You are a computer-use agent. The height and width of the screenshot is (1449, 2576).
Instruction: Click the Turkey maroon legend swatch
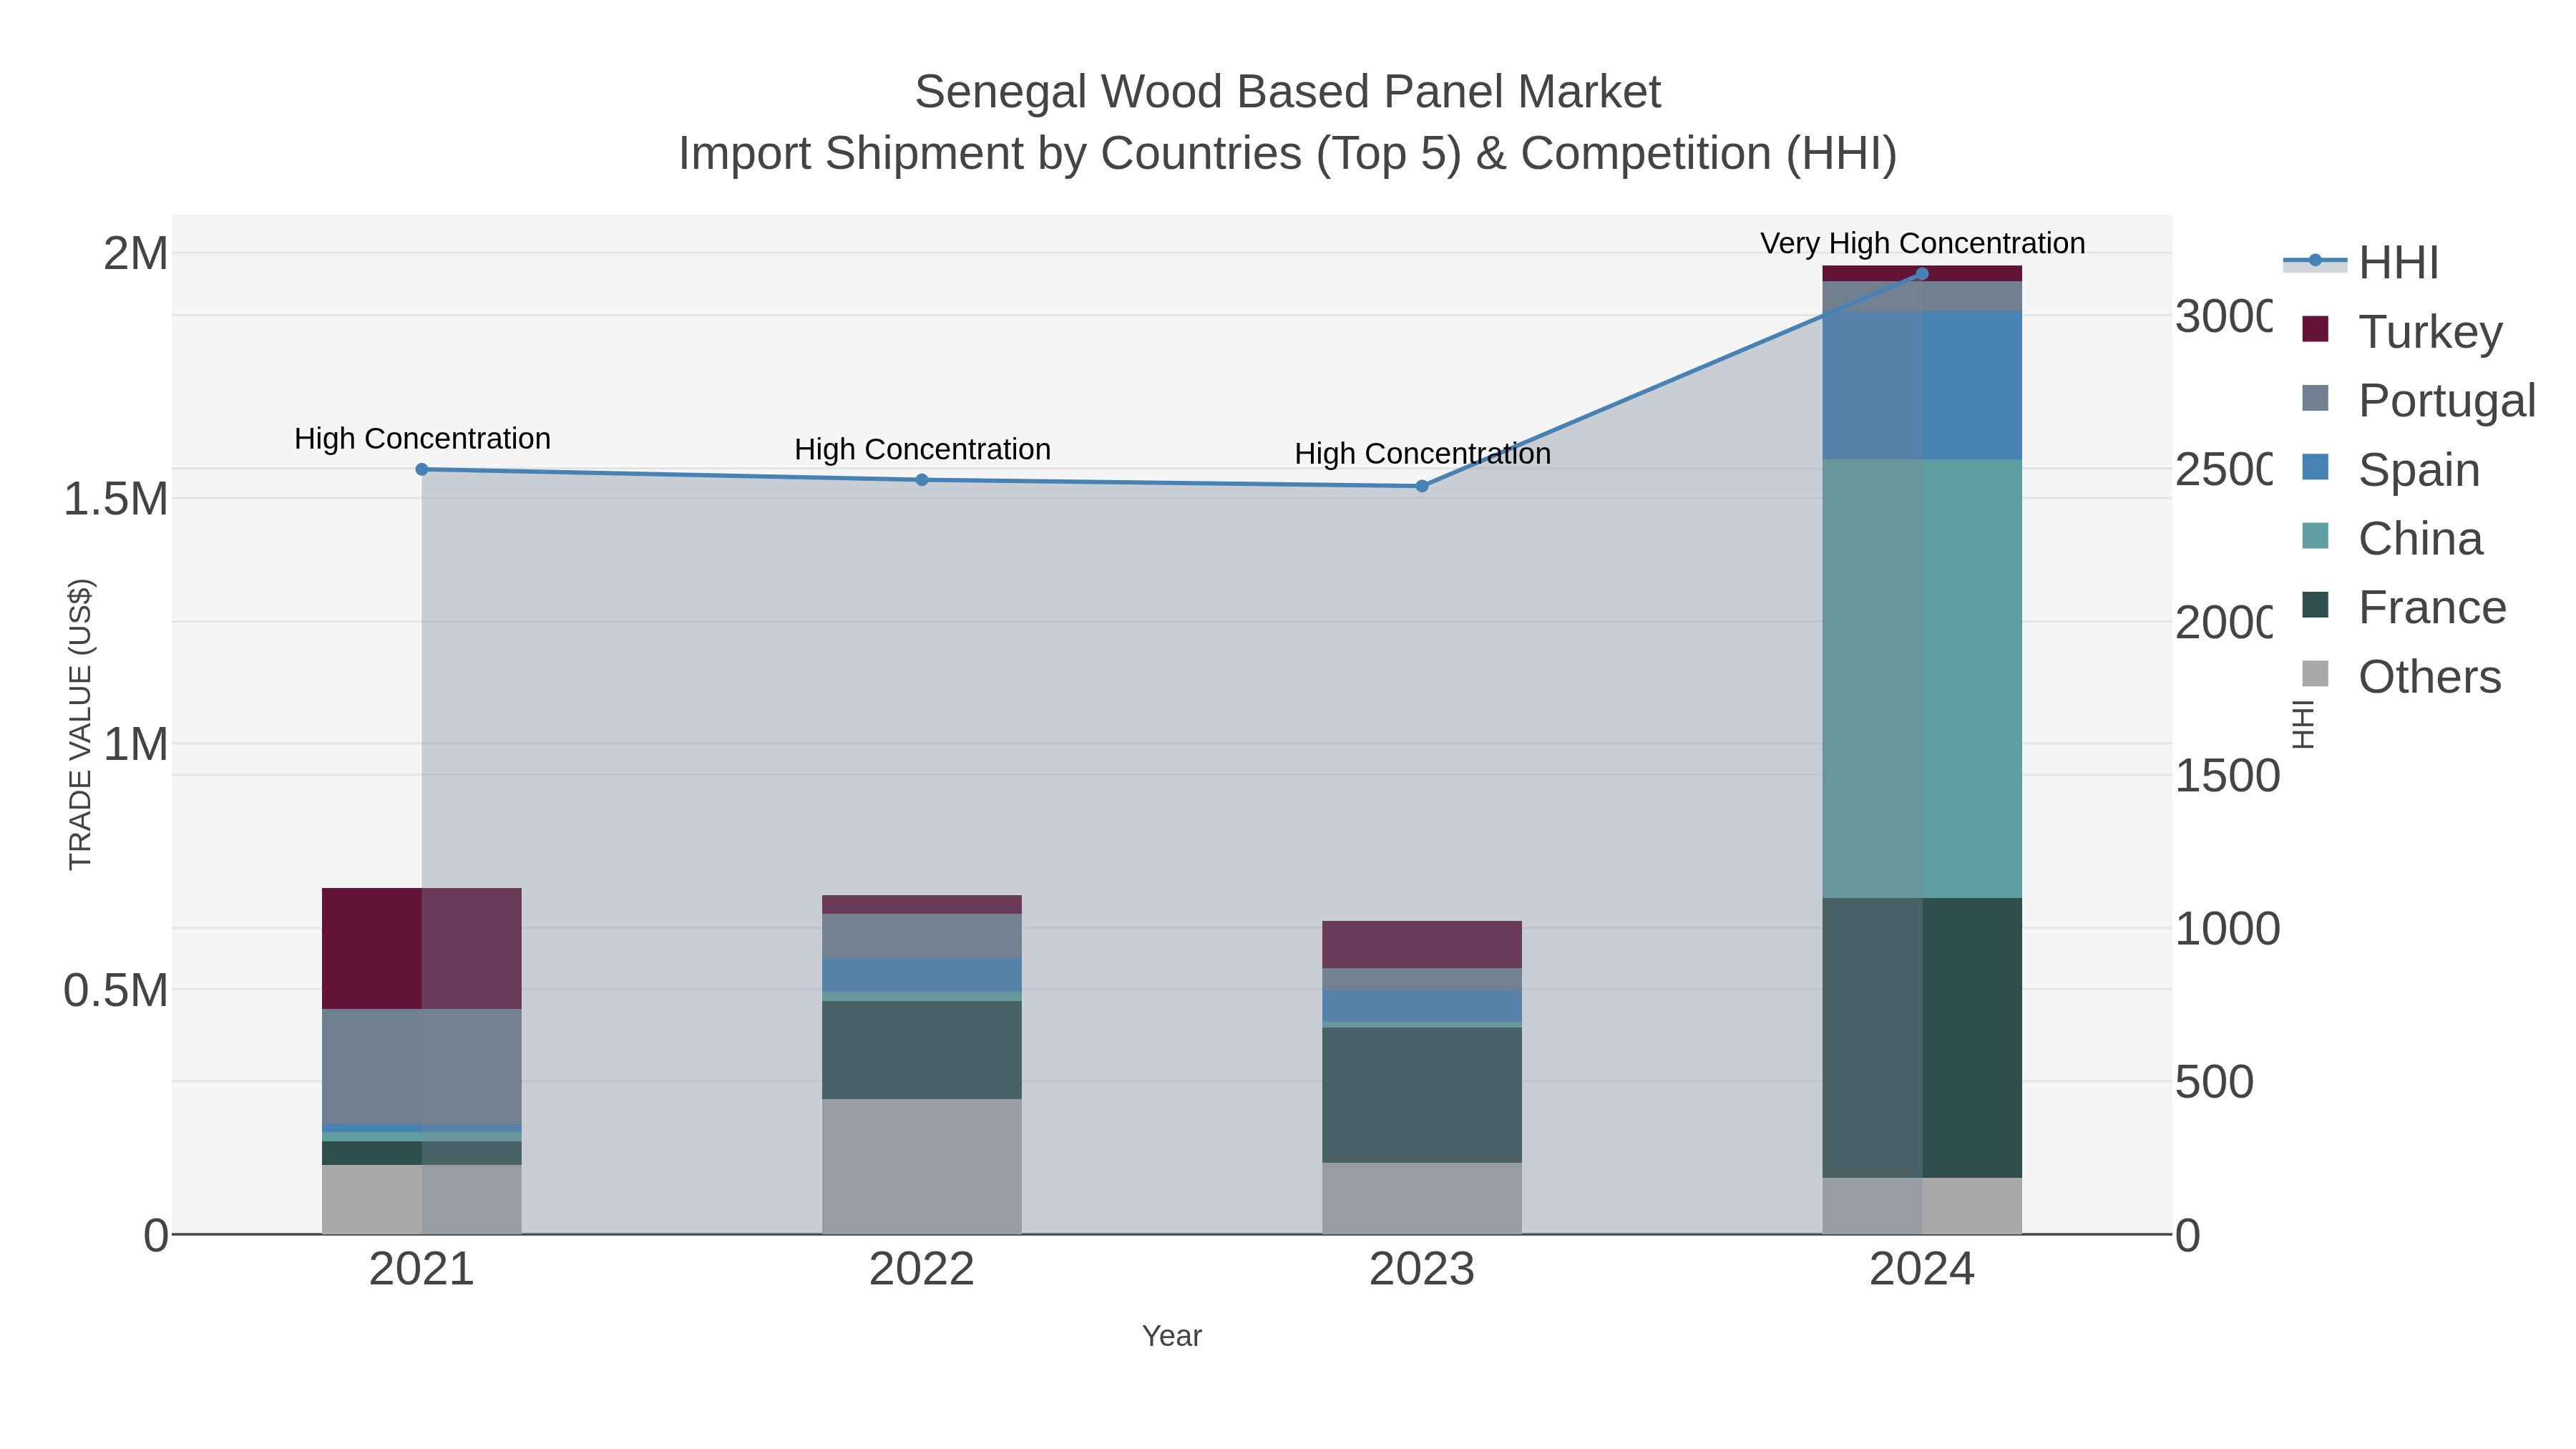click(x=2315, y=329)
